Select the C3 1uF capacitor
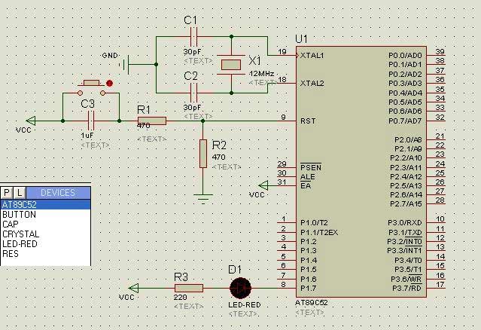 91,120
